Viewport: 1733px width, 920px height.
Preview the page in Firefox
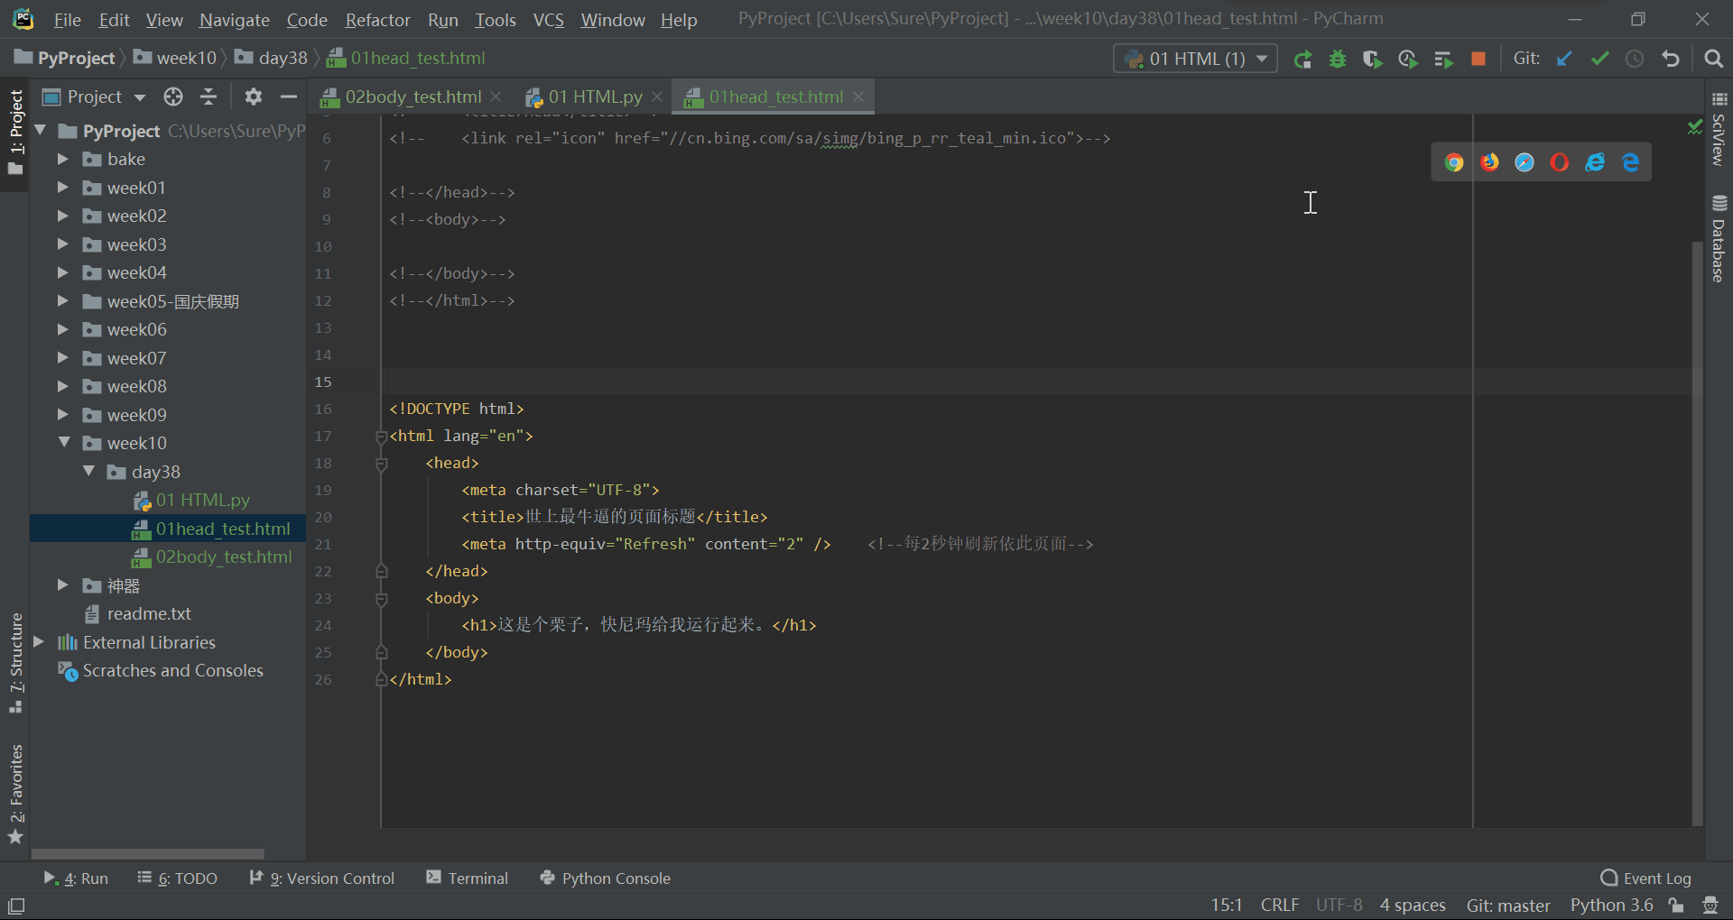click(1489, 161)
